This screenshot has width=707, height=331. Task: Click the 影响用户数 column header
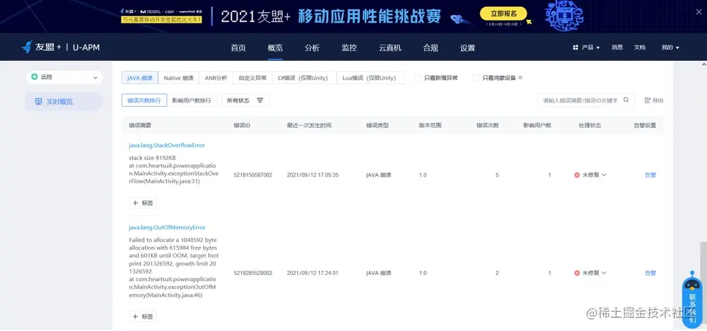pyautogui.click(x=537, y=126)
